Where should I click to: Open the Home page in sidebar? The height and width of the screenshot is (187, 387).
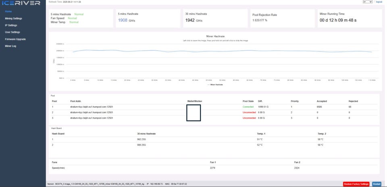(x=8, y=11)
